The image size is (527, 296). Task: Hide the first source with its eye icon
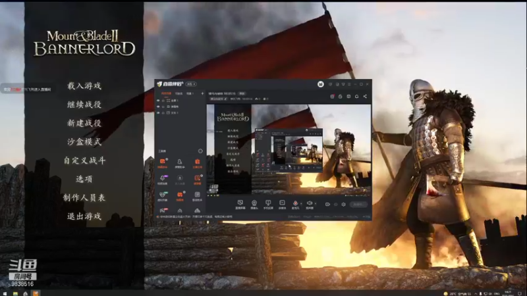[x=158, y=101]
